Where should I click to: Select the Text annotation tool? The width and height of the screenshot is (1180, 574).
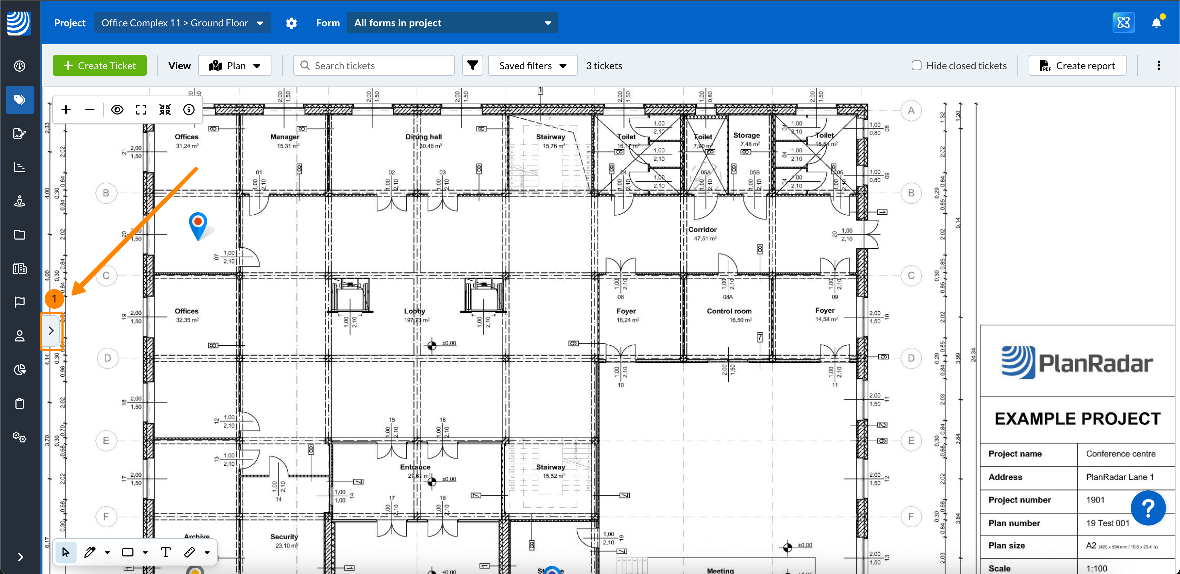click(x=166, y=552)
